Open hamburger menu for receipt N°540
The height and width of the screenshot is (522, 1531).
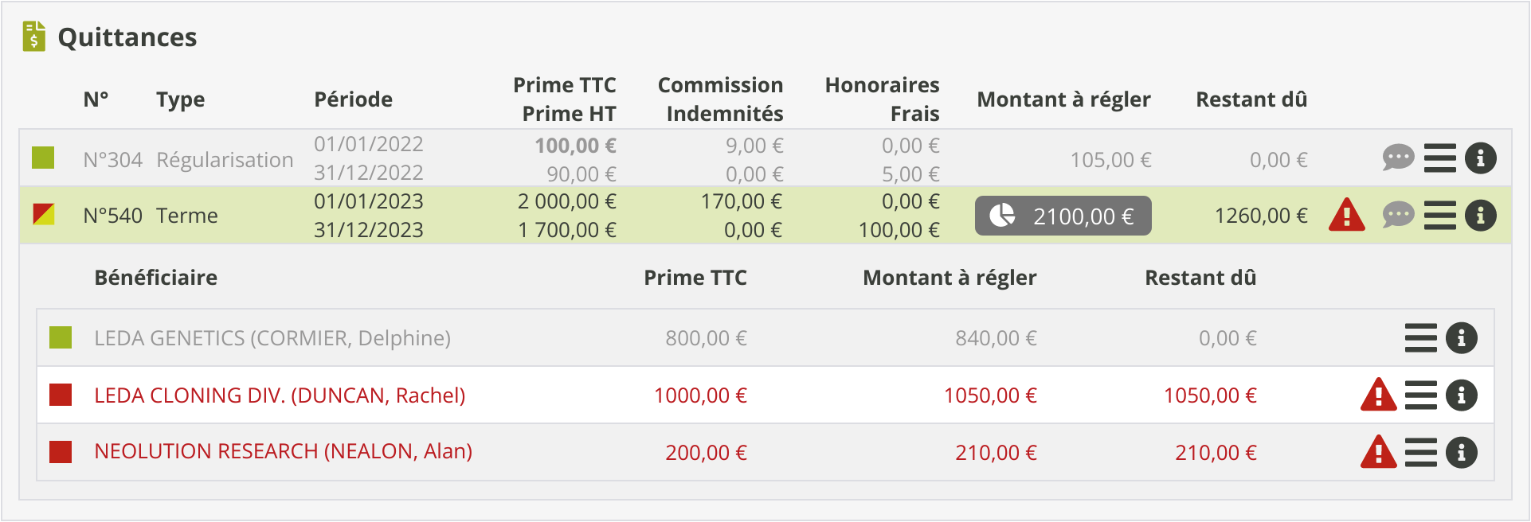click(x=1439, y=215)
